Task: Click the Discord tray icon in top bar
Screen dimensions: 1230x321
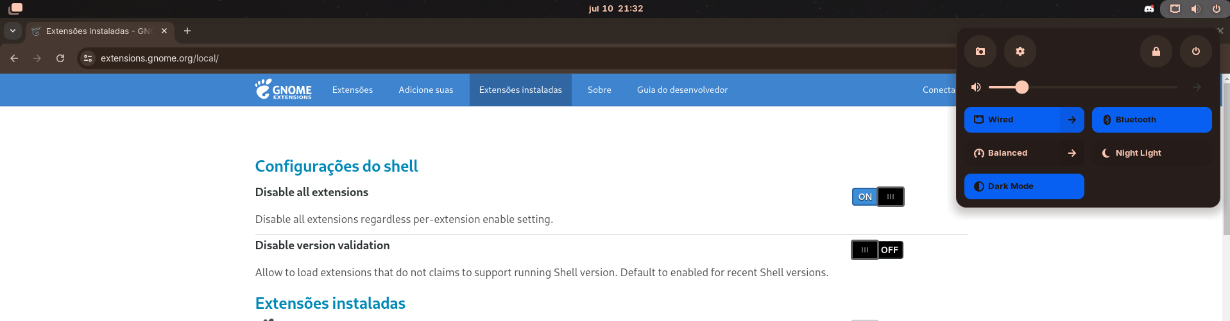Action: coord(1149,9)
